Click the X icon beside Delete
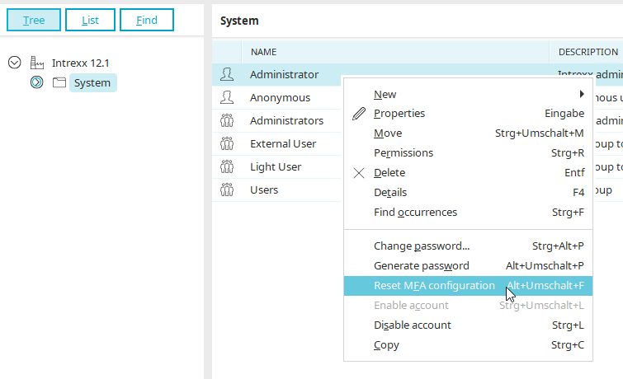The width and height of the screenshot is (623, 379). click(358, 173)
